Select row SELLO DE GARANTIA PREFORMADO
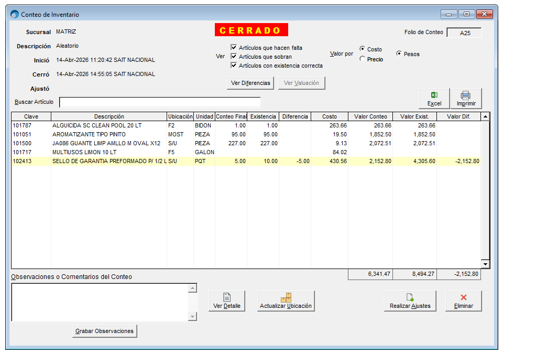This screenshot has height=354, width=547. pyautogui.click(x=109, y=161)
